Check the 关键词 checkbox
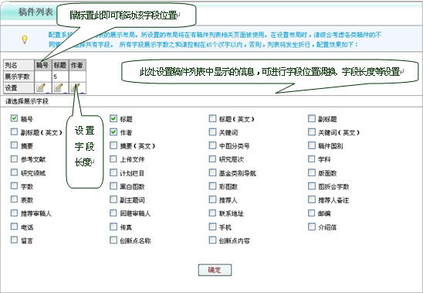423x293 pixels. coord(212,132)
